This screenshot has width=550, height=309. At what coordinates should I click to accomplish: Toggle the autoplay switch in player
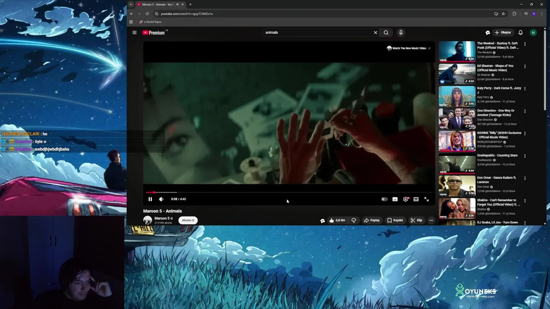[384, 199]
